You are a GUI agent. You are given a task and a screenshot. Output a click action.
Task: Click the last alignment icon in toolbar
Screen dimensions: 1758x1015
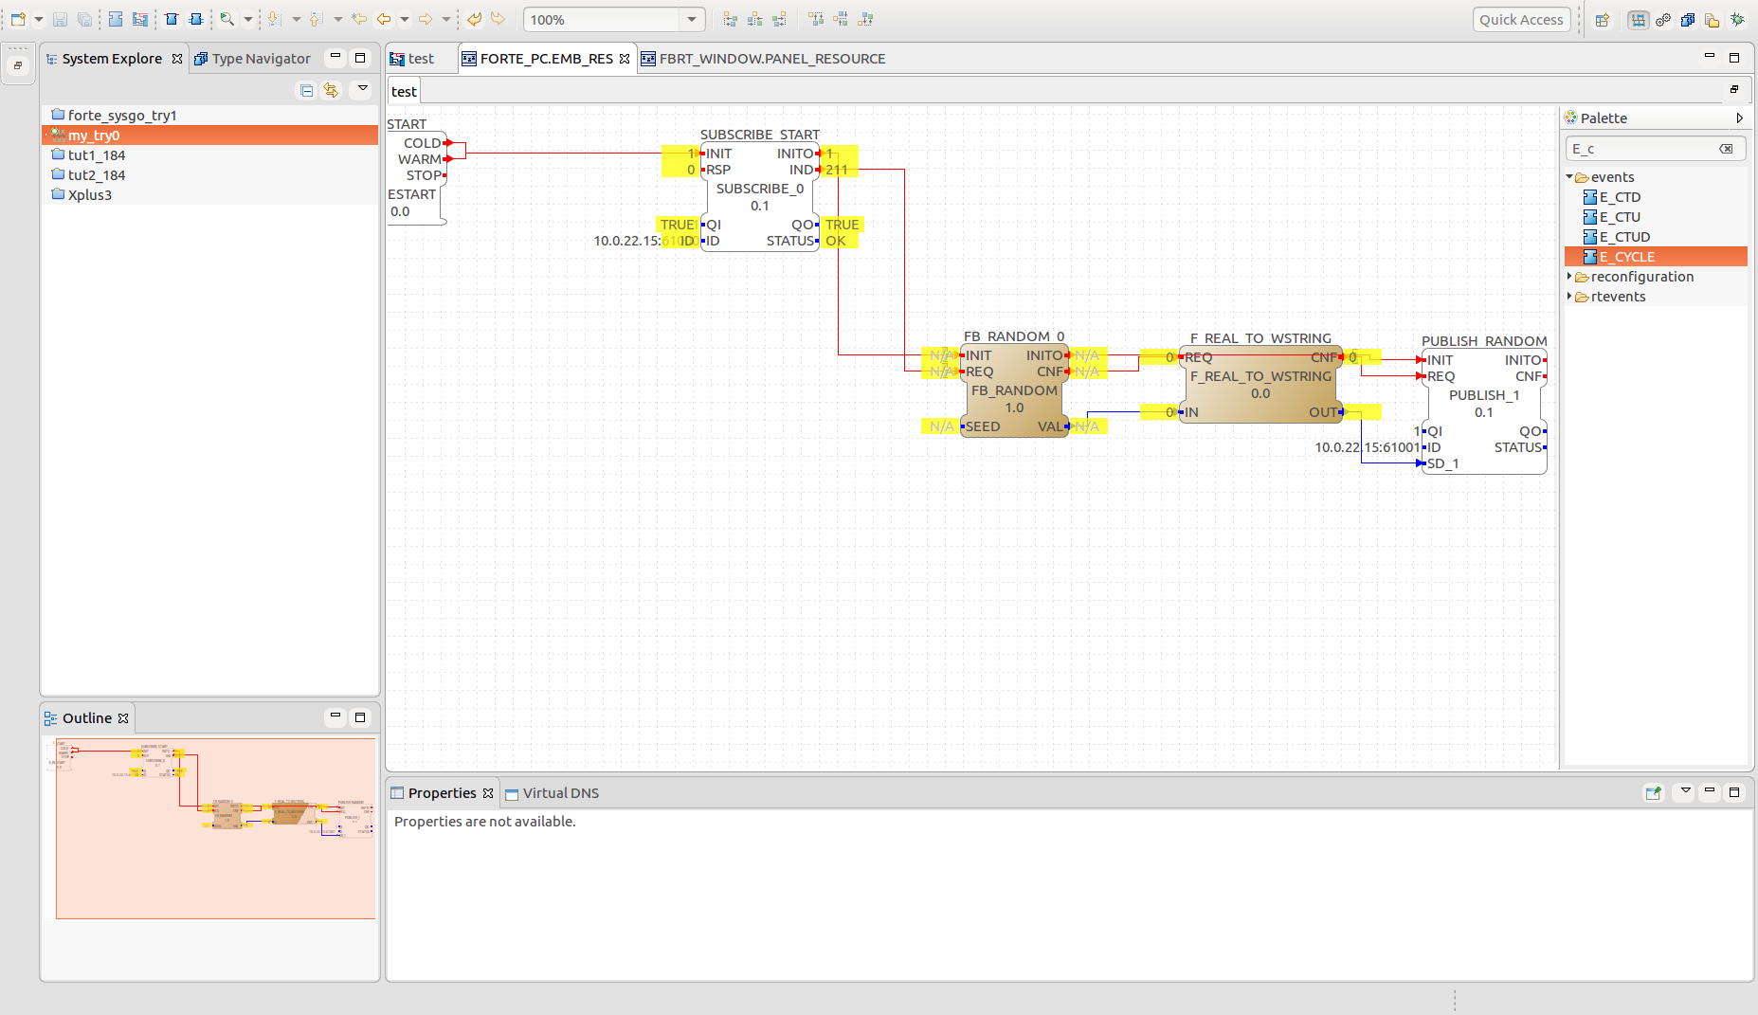point(865,19)
